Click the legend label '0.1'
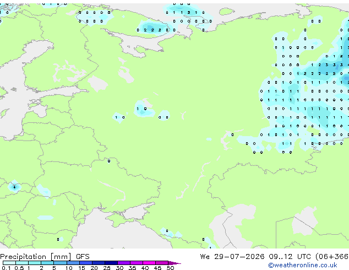 coord(6,268)
